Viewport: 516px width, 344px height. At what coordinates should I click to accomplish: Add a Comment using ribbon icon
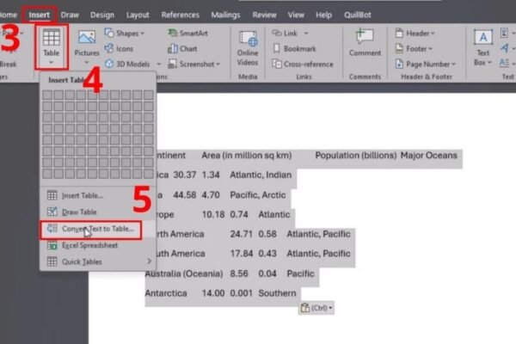coord(365,43)
